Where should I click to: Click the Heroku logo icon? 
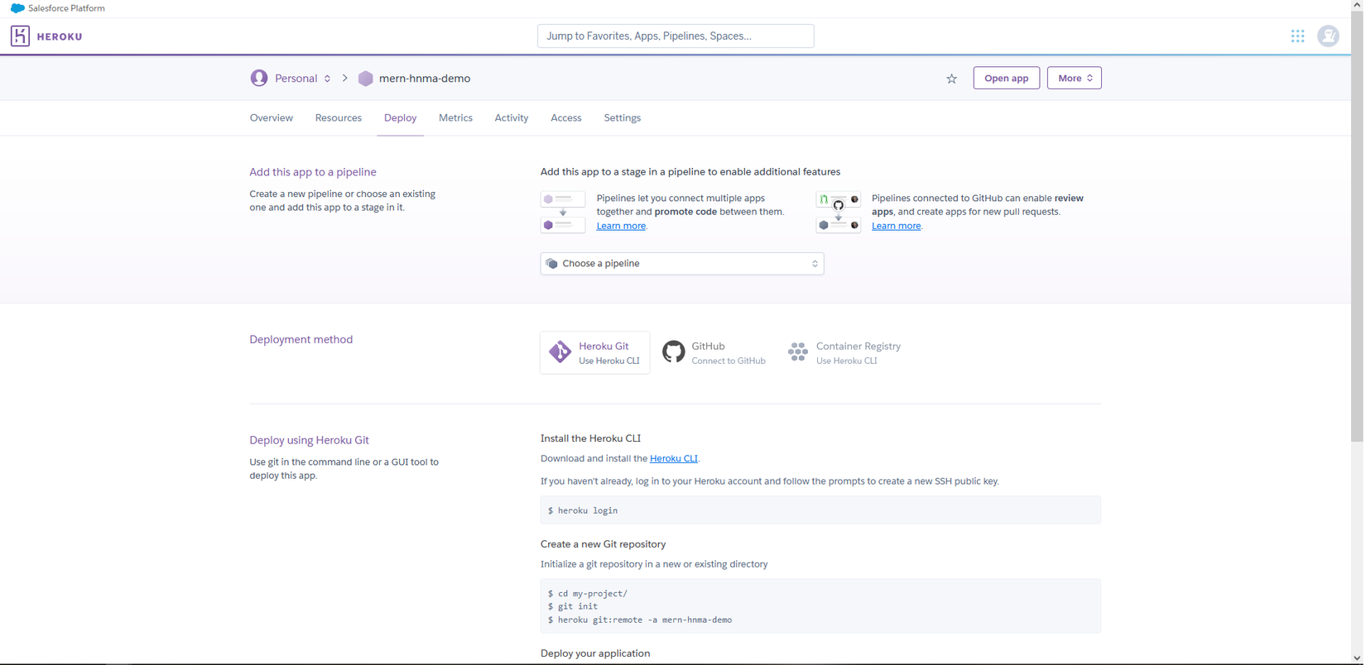coord(20,36)
